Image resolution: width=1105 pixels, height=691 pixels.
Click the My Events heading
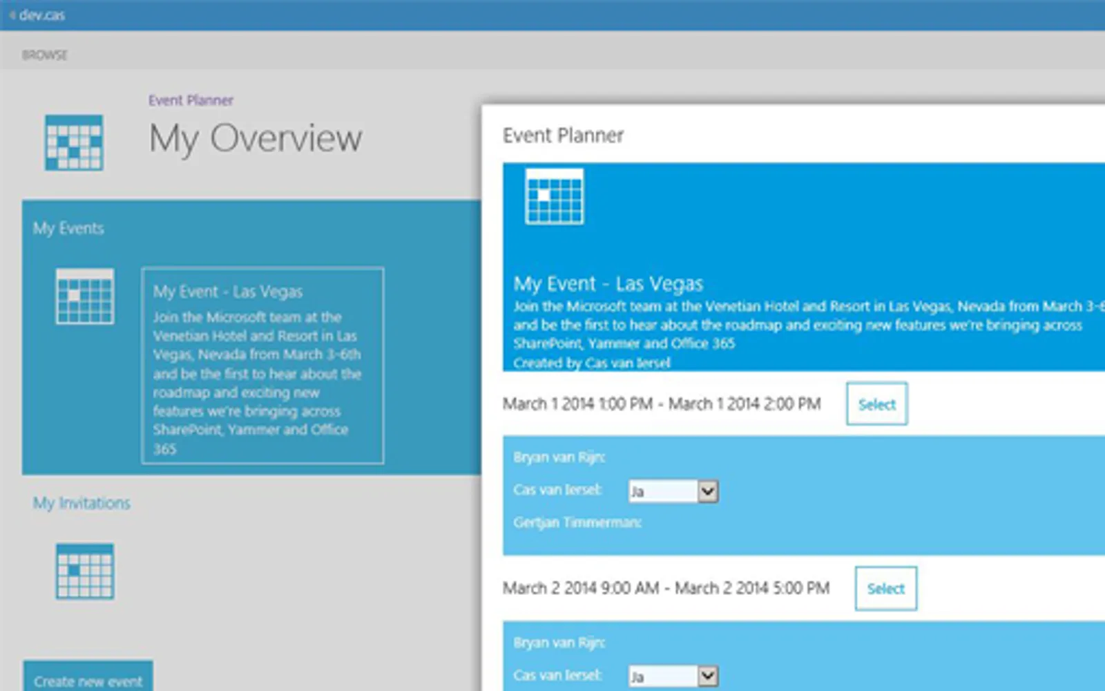(x=68, y=229)
